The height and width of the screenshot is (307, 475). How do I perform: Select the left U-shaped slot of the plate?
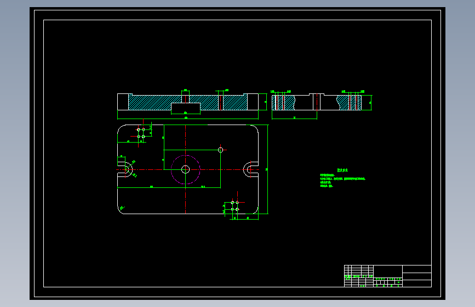tap(126, 169)
